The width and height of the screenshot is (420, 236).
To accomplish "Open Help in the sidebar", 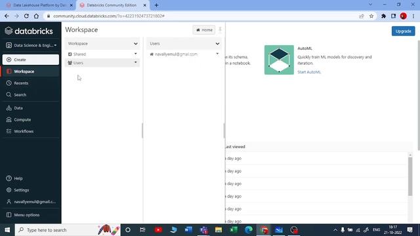I will pyautogui.click(x=31, y=178).
